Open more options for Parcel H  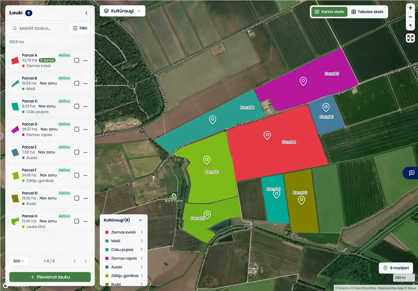pyautogui.click(x=85, y=221)
